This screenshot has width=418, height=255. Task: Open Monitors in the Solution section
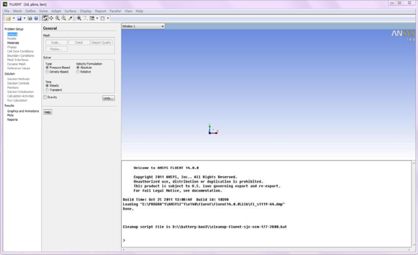tap(13, 88)
